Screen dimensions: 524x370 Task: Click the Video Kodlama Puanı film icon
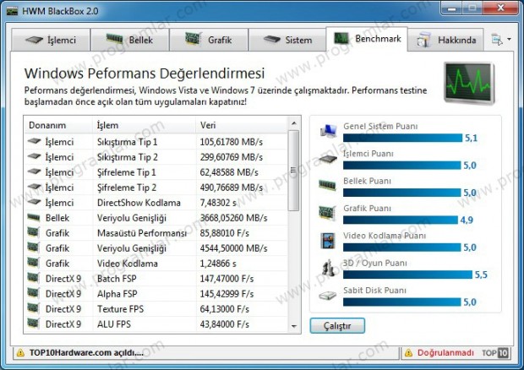328,241
